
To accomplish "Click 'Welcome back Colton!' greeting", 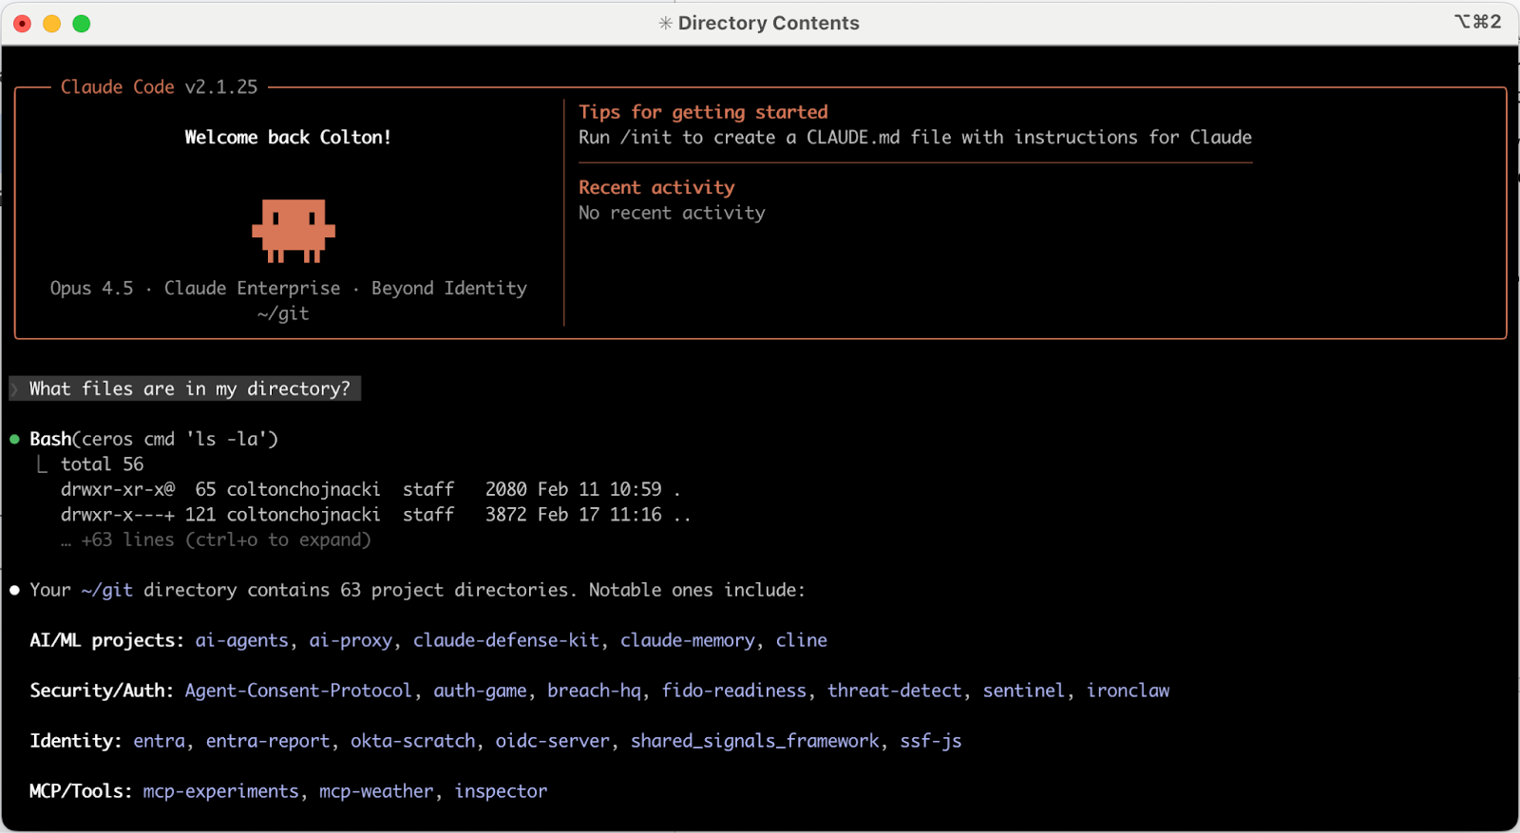I will 288,137.
